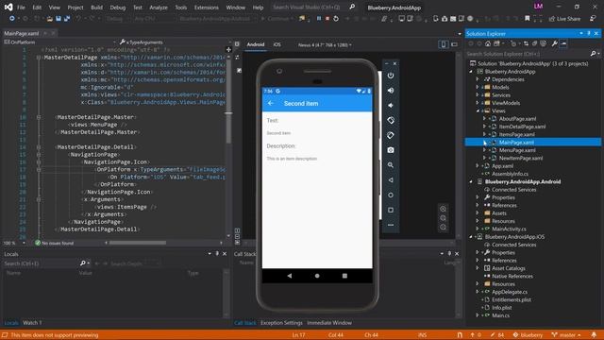The image size is (604, 340).
Task: Open the Debug menu
Action: point(117,8)
